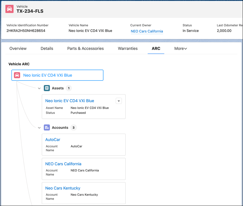Click the pink vehicle icon in the header

pyautogui.click(x=9, y=9)
